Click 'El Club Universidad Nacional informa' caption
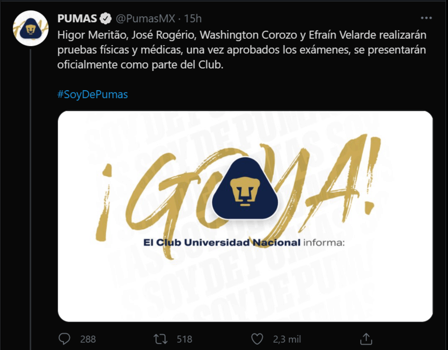The image size is (448, 350). pos(244,243)
